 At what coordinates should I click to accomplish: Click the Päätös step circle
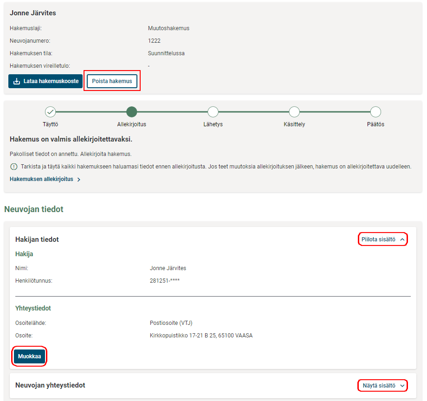click(376, 112)
